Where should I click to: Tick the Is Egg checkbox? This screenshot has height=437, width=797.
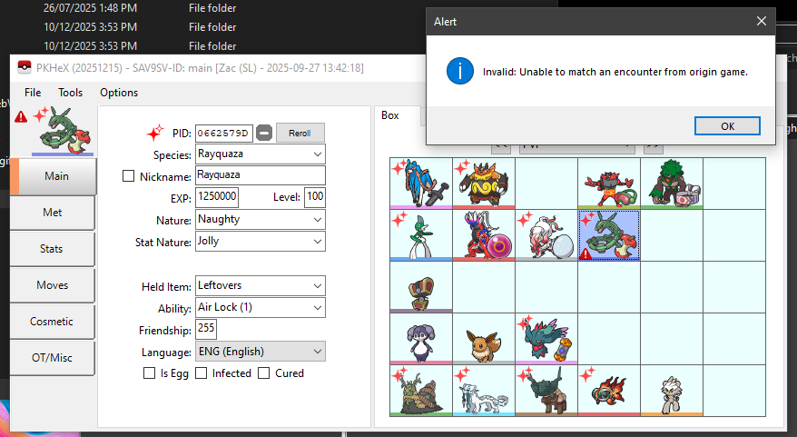(x=150, y=373)
